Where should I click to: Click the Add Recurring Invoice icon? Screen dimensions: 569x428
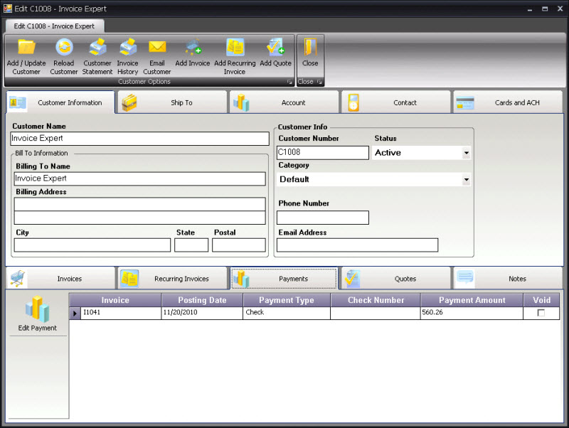coord(235,47)
